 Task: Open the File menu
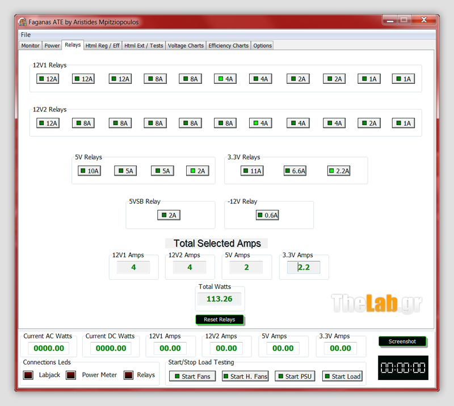(26, 35)
